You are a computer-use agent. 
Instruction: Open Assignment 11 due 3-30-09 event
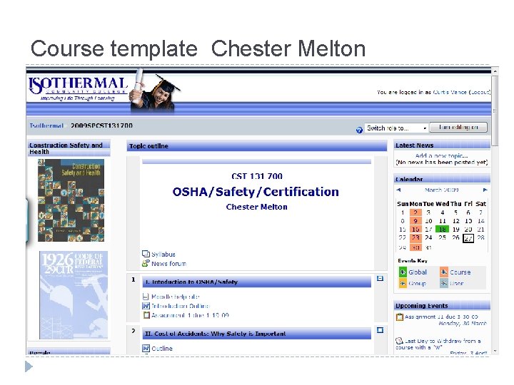point(441,317)
